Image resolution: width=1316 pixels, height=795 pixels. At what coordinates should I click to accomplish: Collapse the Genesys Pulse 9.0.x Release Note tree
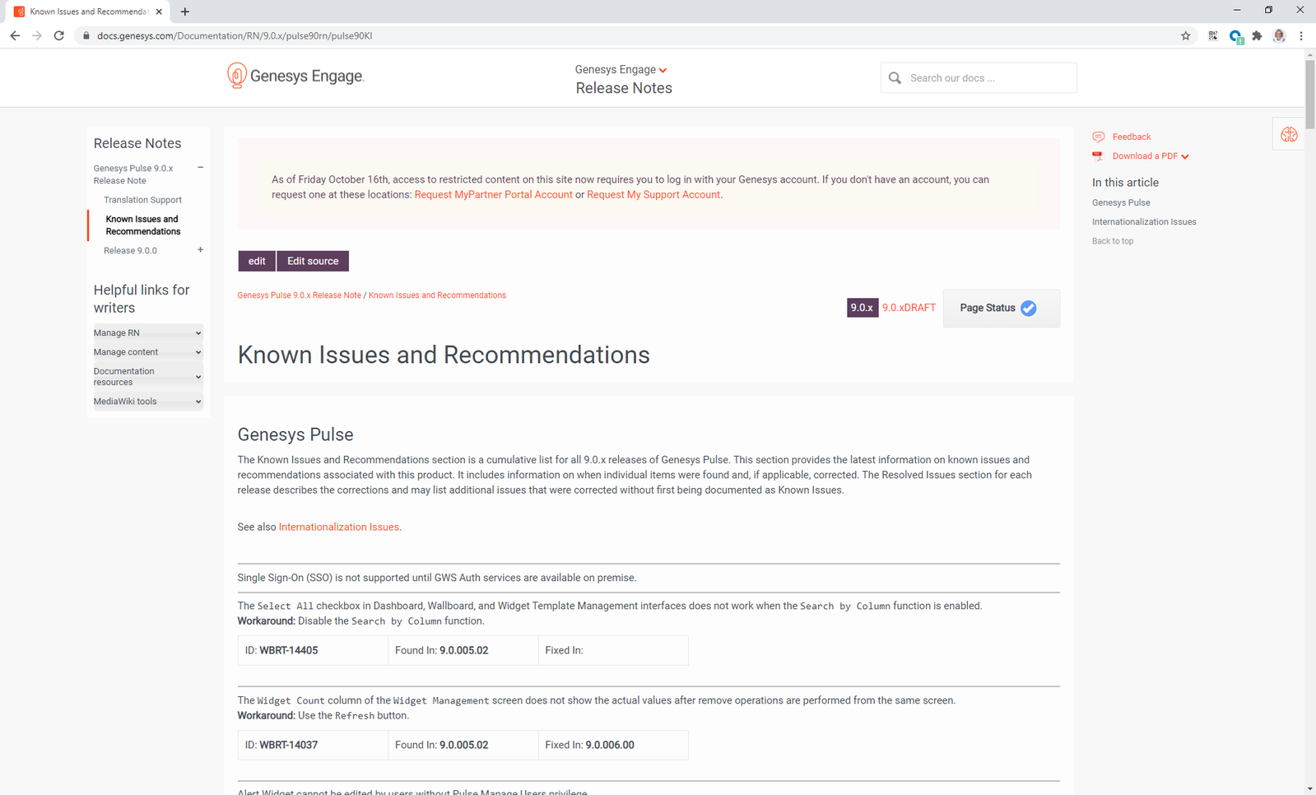click(200, 168)
